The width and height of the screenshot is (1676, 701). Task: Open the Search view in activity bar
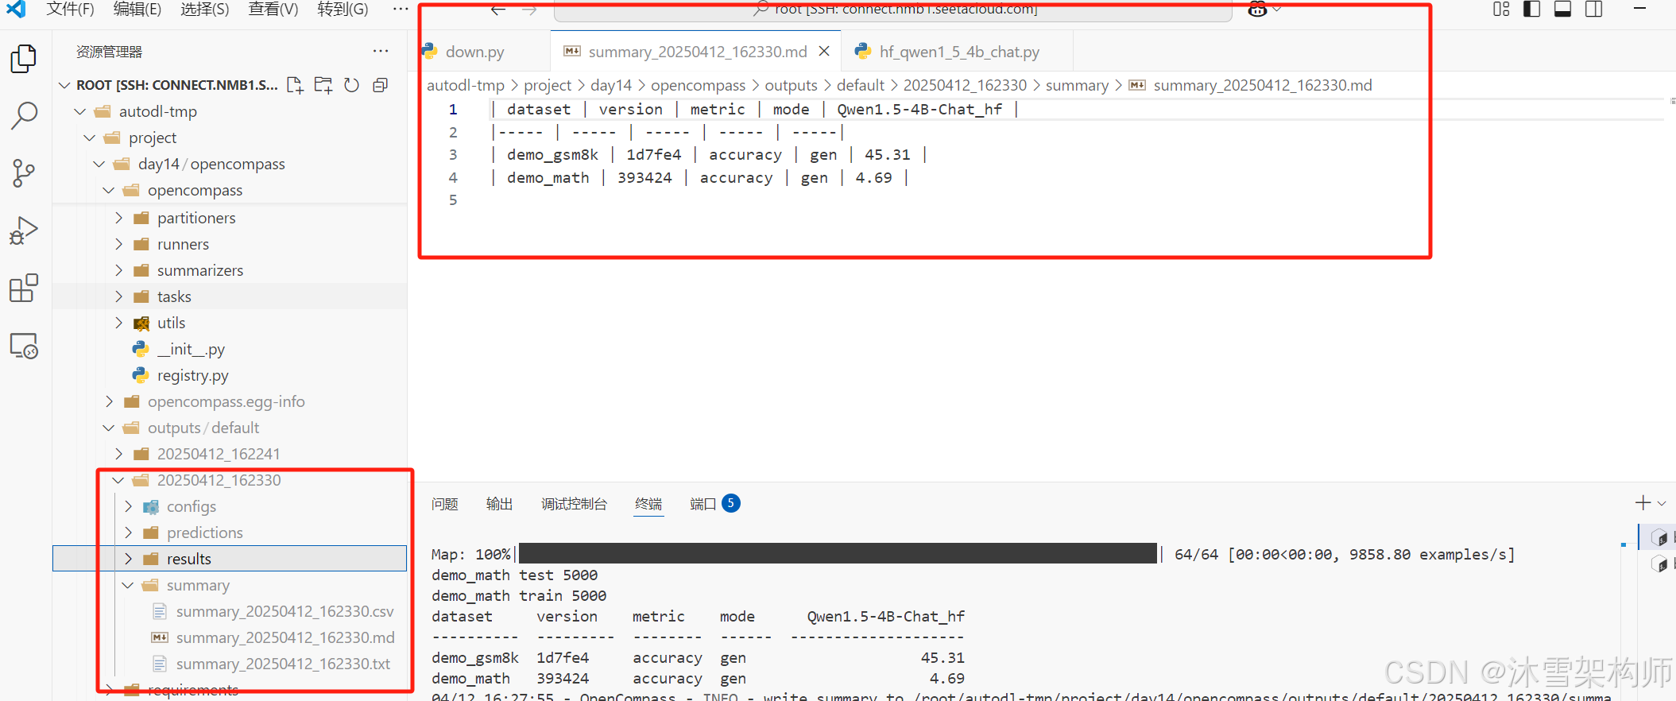[24, 116]
